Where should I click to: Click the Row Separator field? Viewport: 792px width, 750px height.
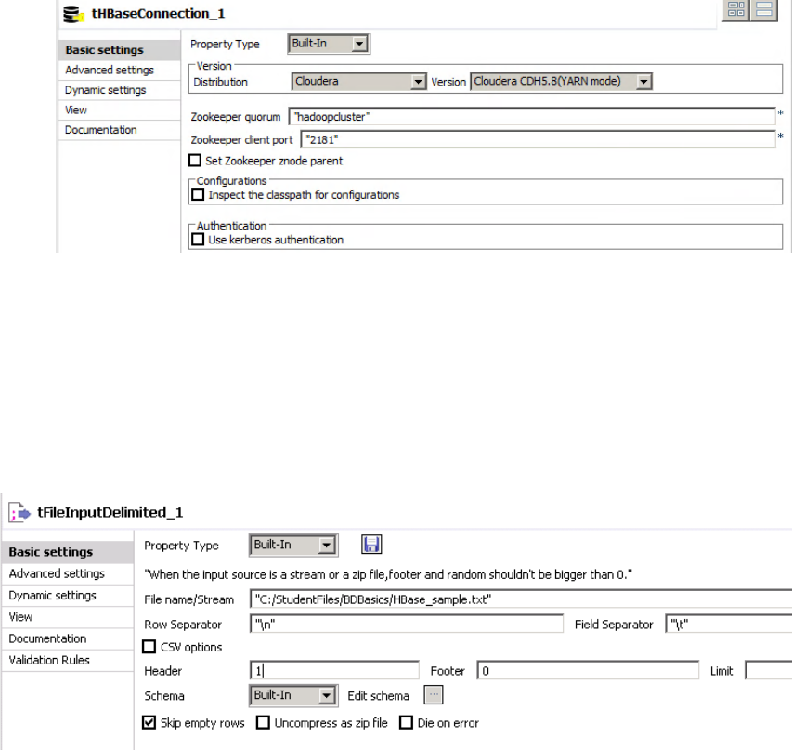406,625
